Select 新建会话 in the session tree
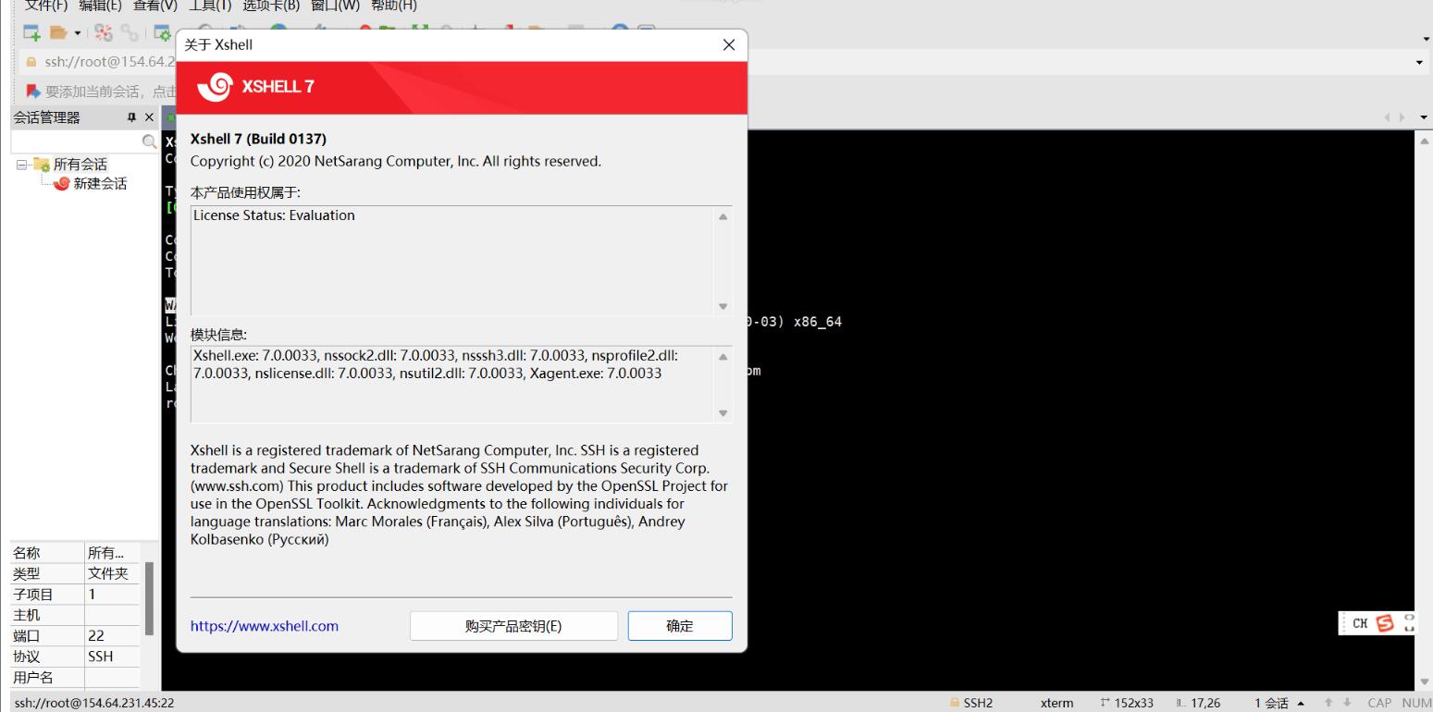Viewport: 1433px width, 712px height. tap(102, 183)
